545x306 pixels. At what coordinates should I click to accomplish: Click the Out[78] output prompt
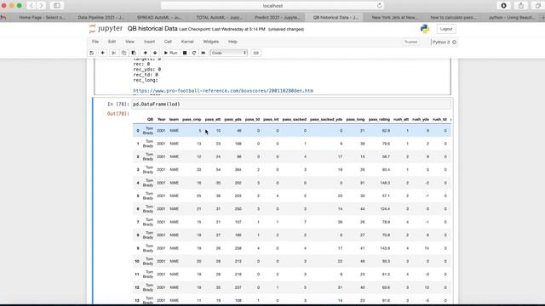pos(118,114)
